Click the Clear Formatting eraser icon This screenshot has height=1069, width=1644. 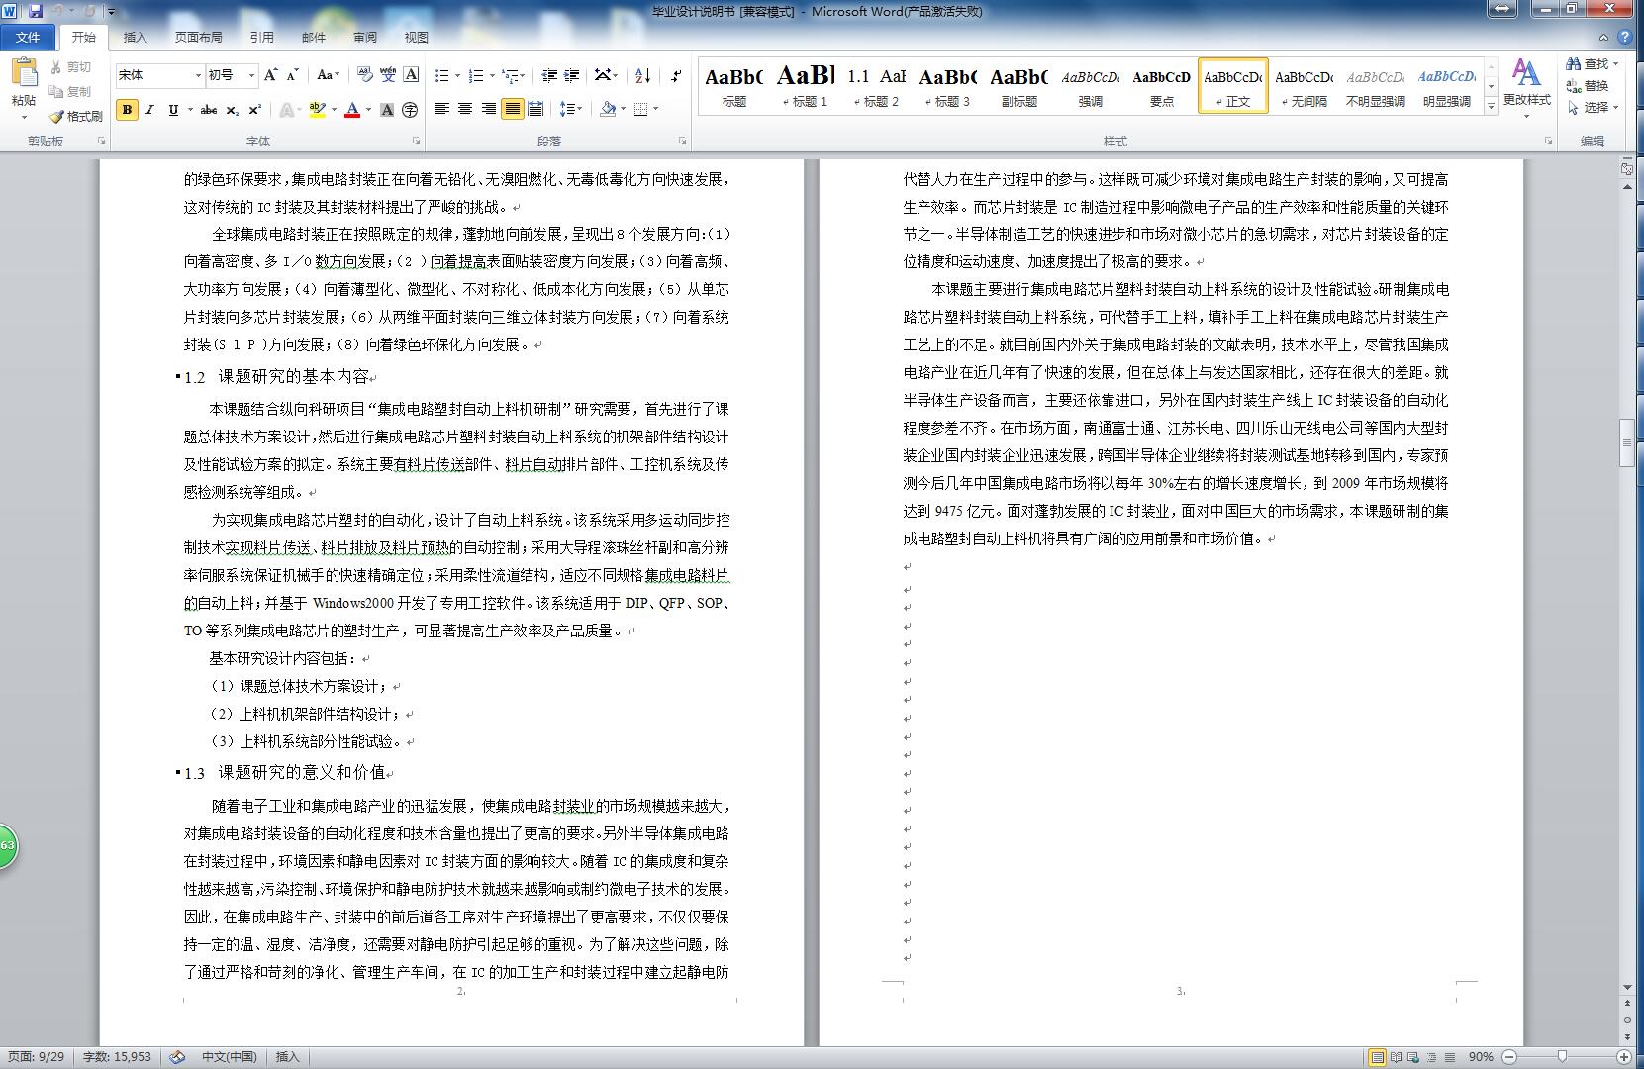(x=364, y=75)
